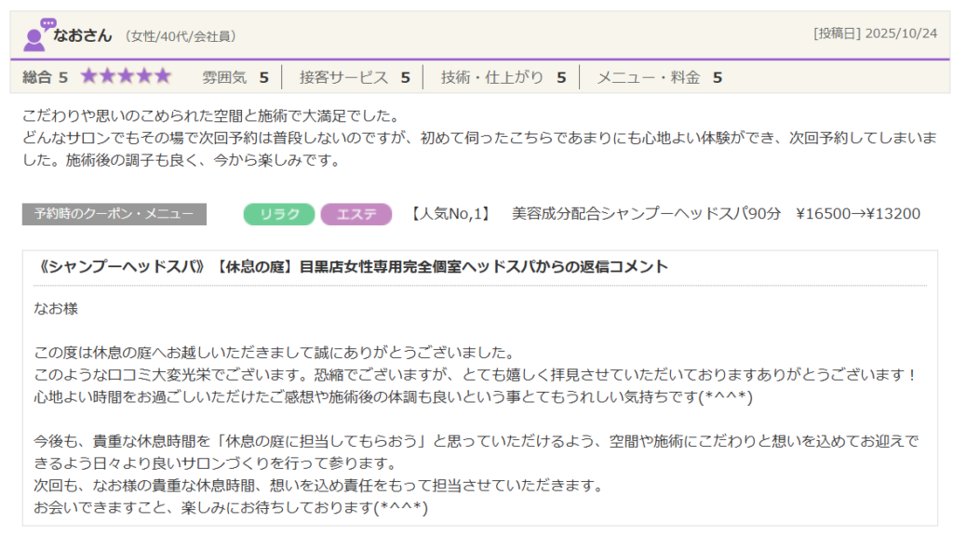Click the first star in the rating
Screen dimensions: 953x536
point(88,76)
